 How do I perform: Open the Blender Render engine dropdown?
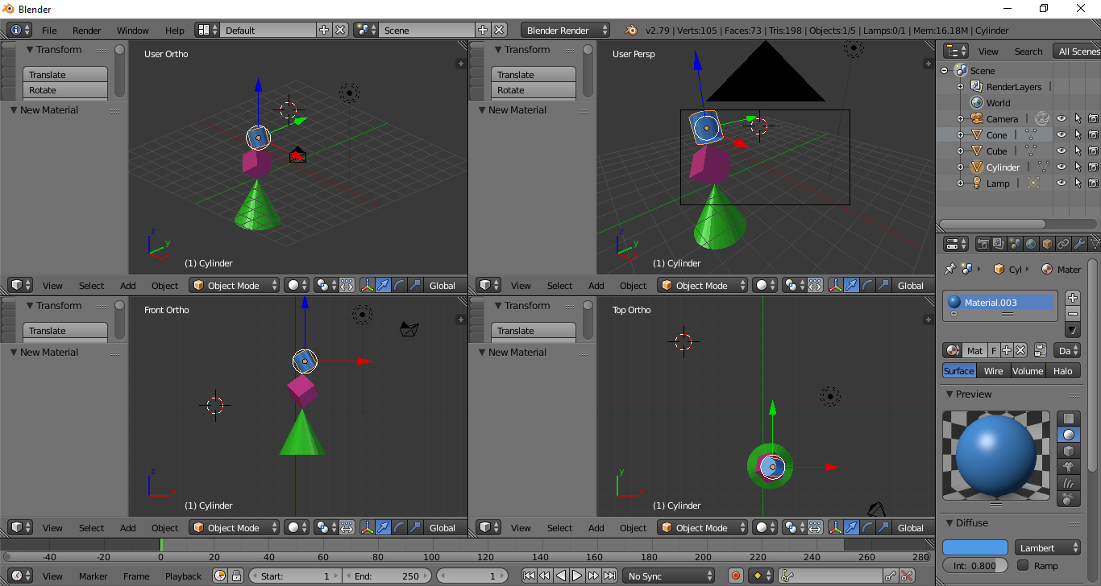pos(564,30)
